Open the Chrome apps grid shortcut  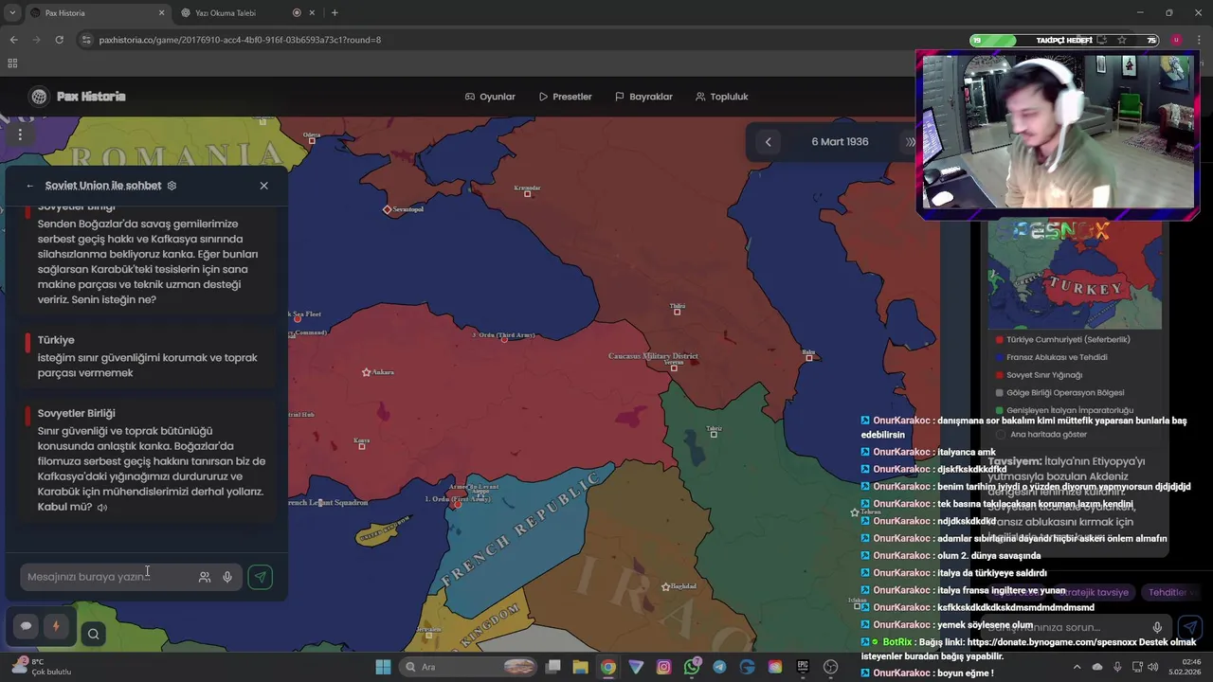tap(12, 63)
